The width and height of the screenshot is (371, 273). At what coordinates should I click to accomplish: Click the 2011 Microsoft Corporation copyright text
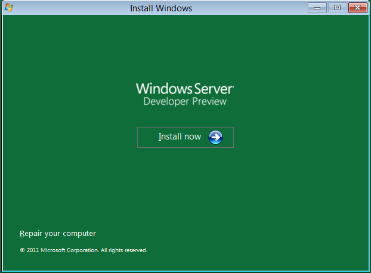[84, 250]
